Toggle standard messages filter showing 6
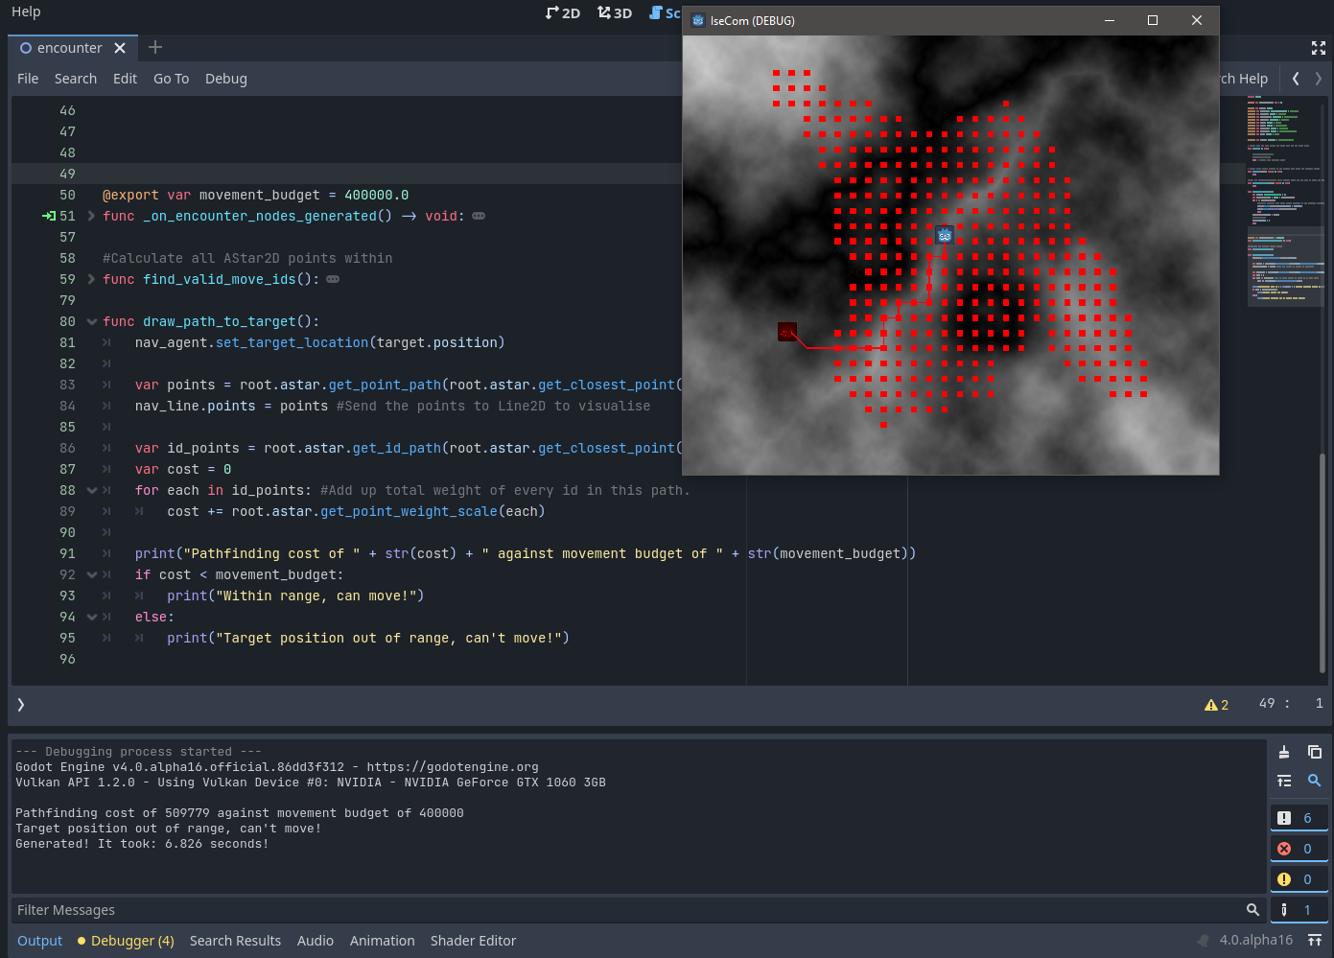The image size is (1334, 958). coord(1299,818)
